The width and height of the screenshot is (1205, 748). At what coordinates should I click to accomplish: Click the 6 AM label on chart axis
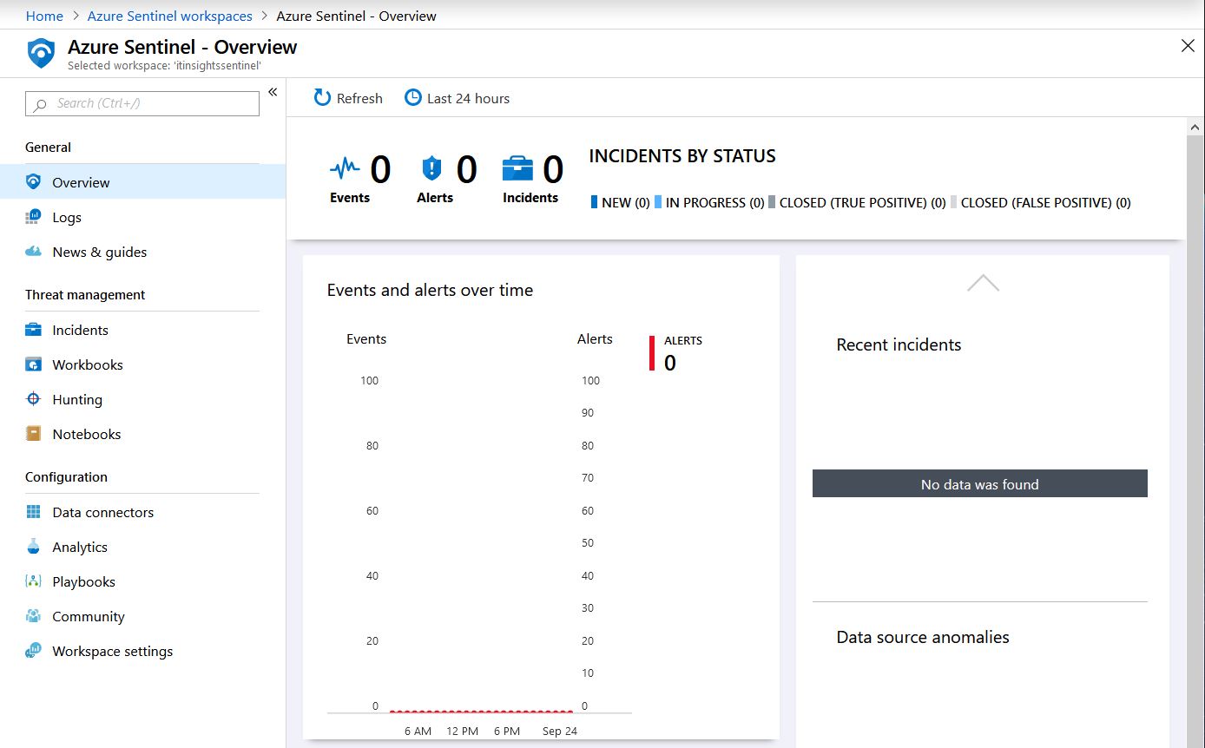pos(418,731)
